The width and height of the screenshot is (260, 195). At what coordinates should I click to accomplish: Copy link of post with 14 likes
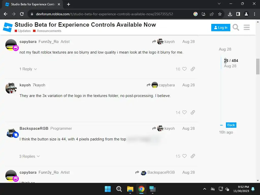pos(193,112)
